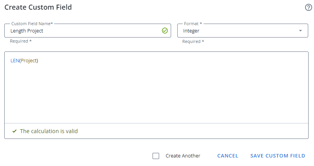Screen dimensions: 314x166
Task: Click the Required hint under Custom Field Name
Action: tap(21, 41)
